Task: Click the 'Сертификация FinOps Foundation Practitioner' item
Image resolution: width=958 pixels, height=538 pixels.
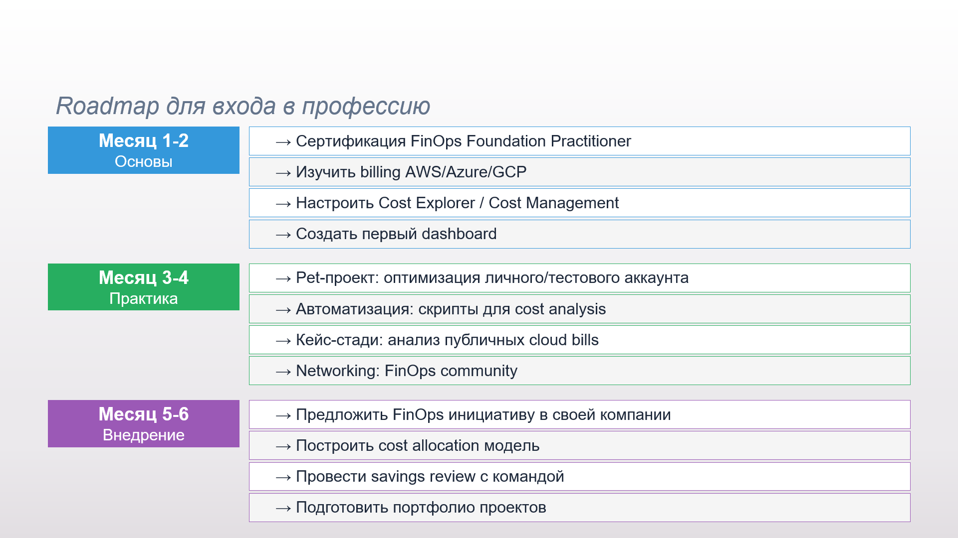Action: (463, 141)
